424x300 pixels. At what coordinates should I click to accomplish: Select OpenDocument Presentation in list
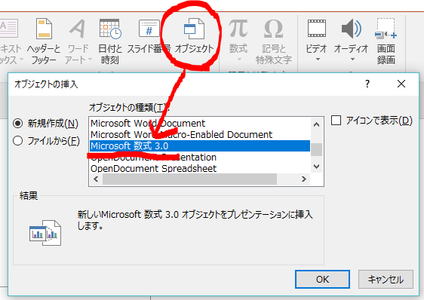(200, 158)
